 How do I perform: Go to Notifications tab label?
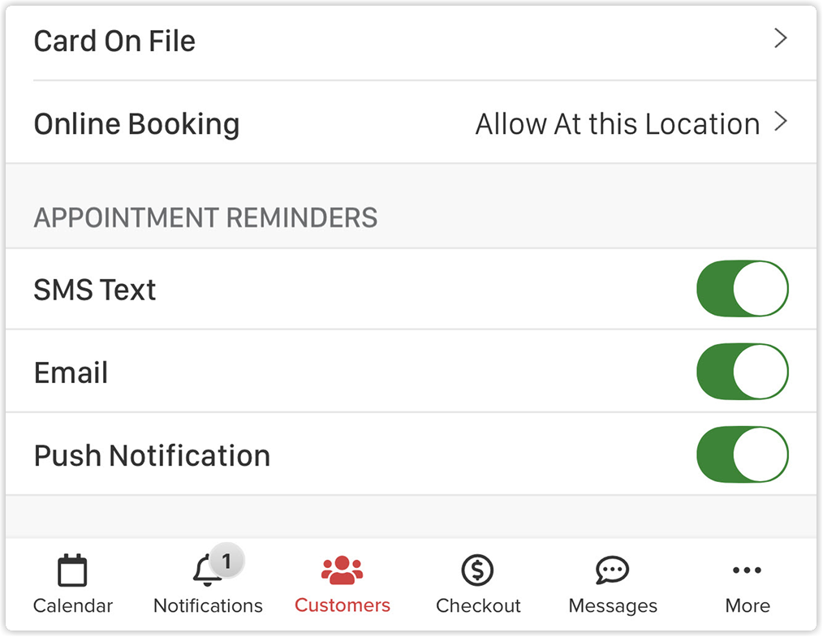point(208,606)
